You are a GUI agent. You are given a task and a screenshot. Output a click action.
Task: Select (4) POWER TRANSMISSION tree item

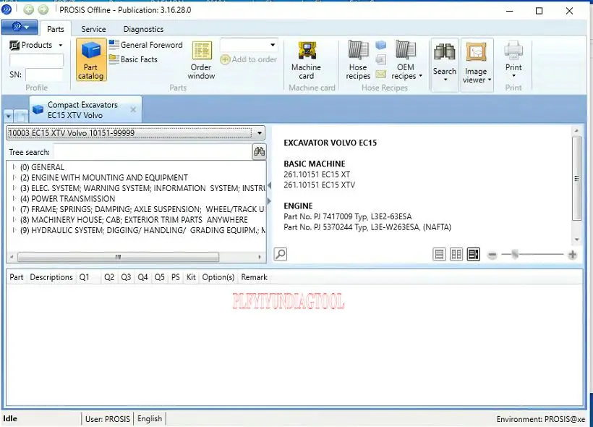pyautogui.click(x=68, y=199)
